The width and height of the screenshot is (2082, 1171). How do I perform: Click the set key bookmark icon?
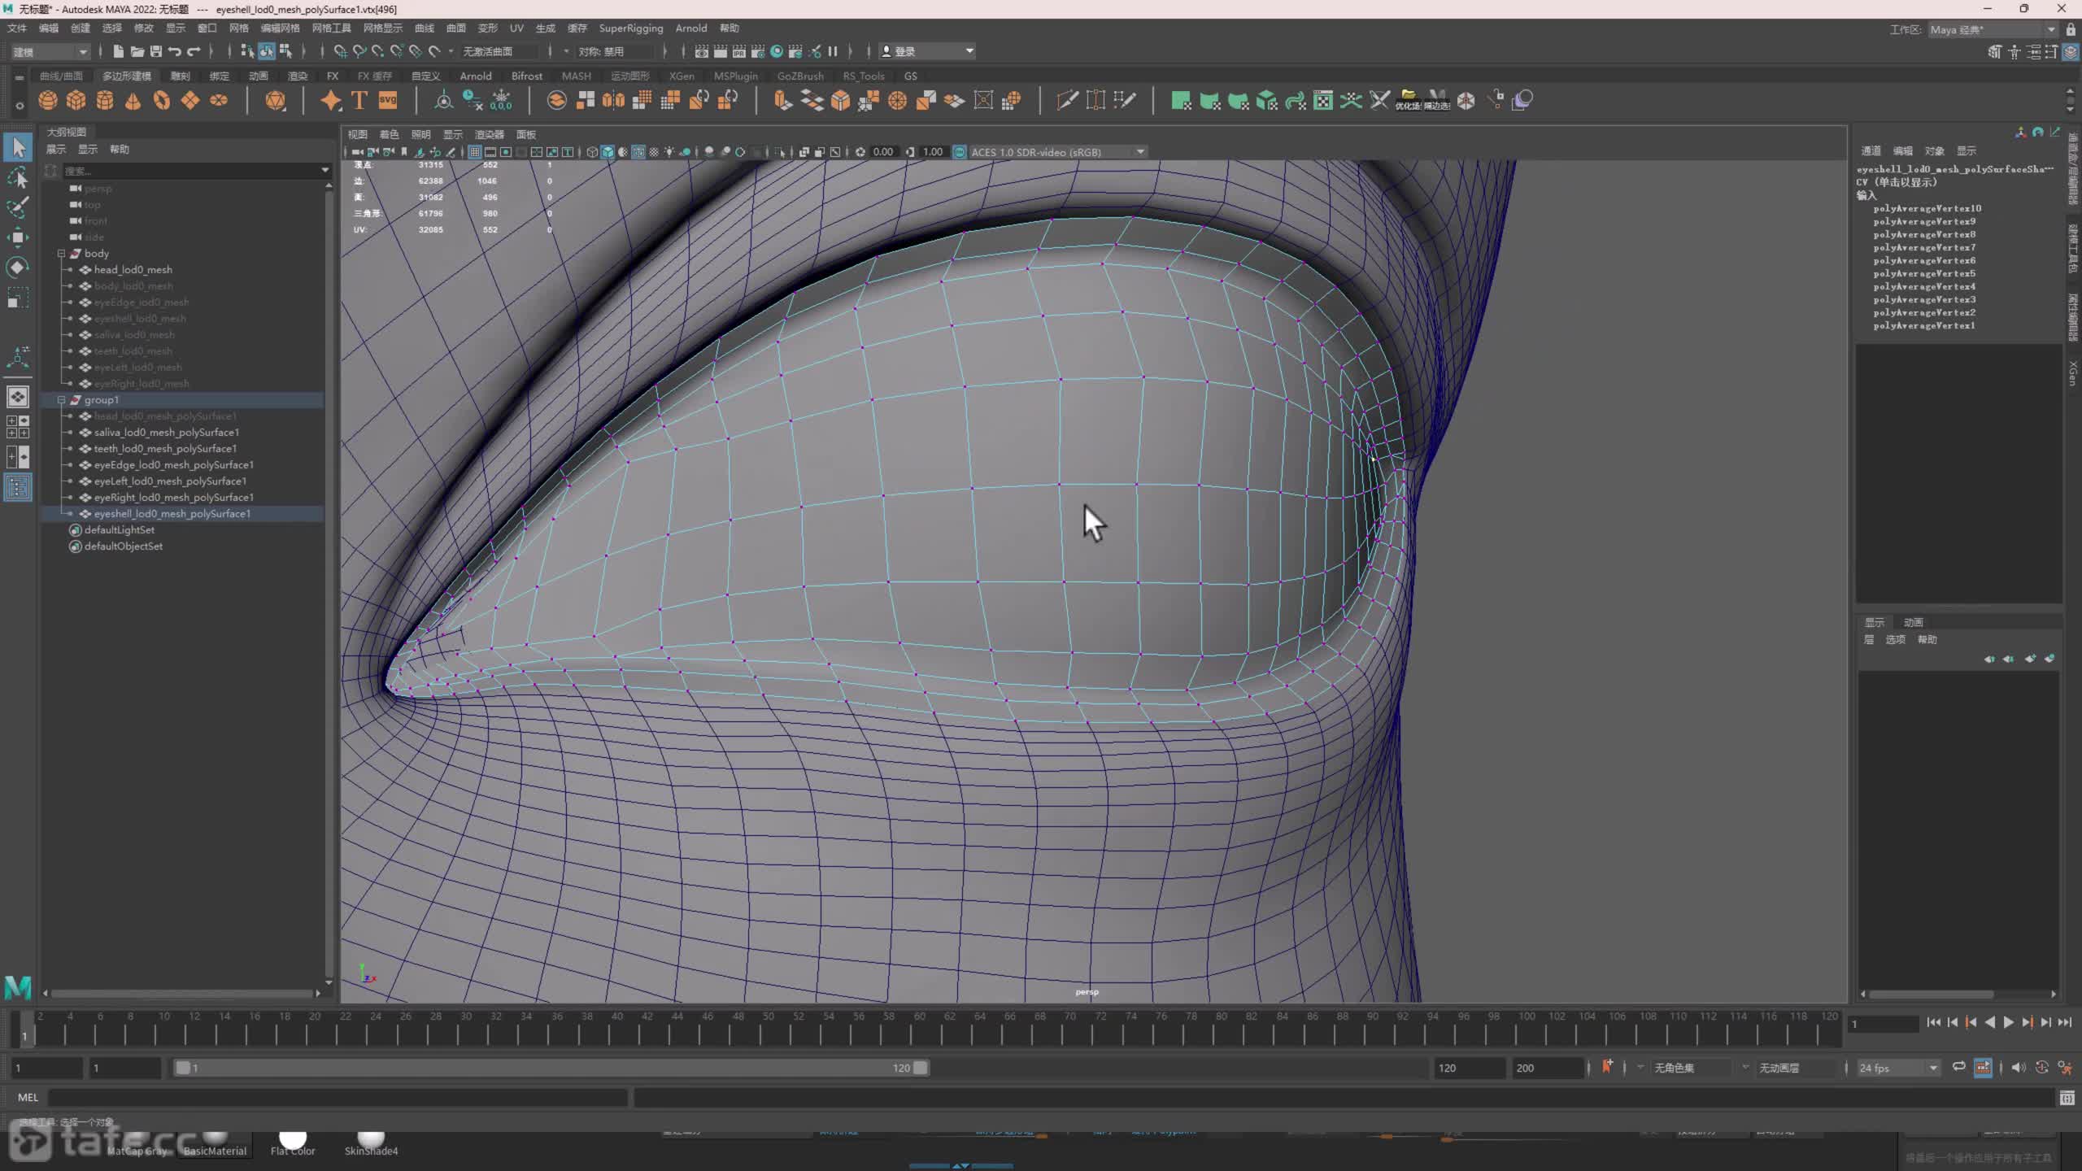click(x=1607, y=1067)
